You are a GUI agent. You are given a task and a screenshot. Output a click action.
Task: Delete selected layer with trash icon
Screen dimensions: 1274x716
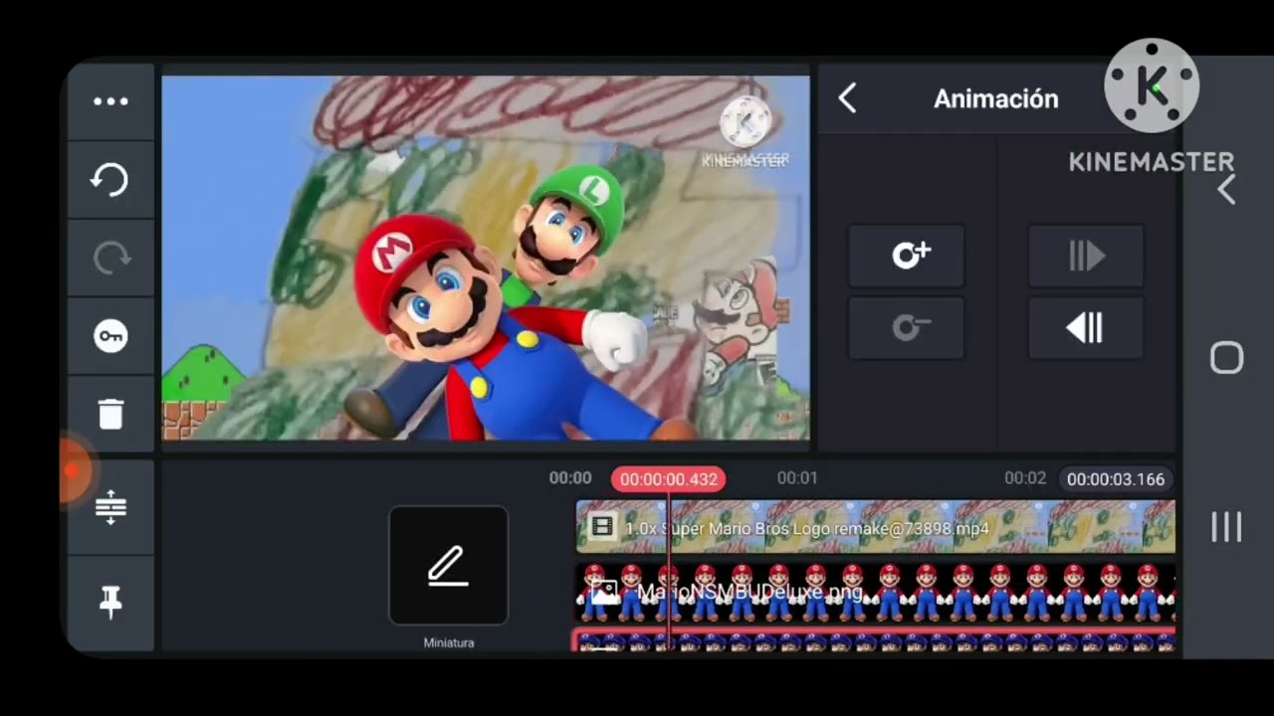pos(110,414)
